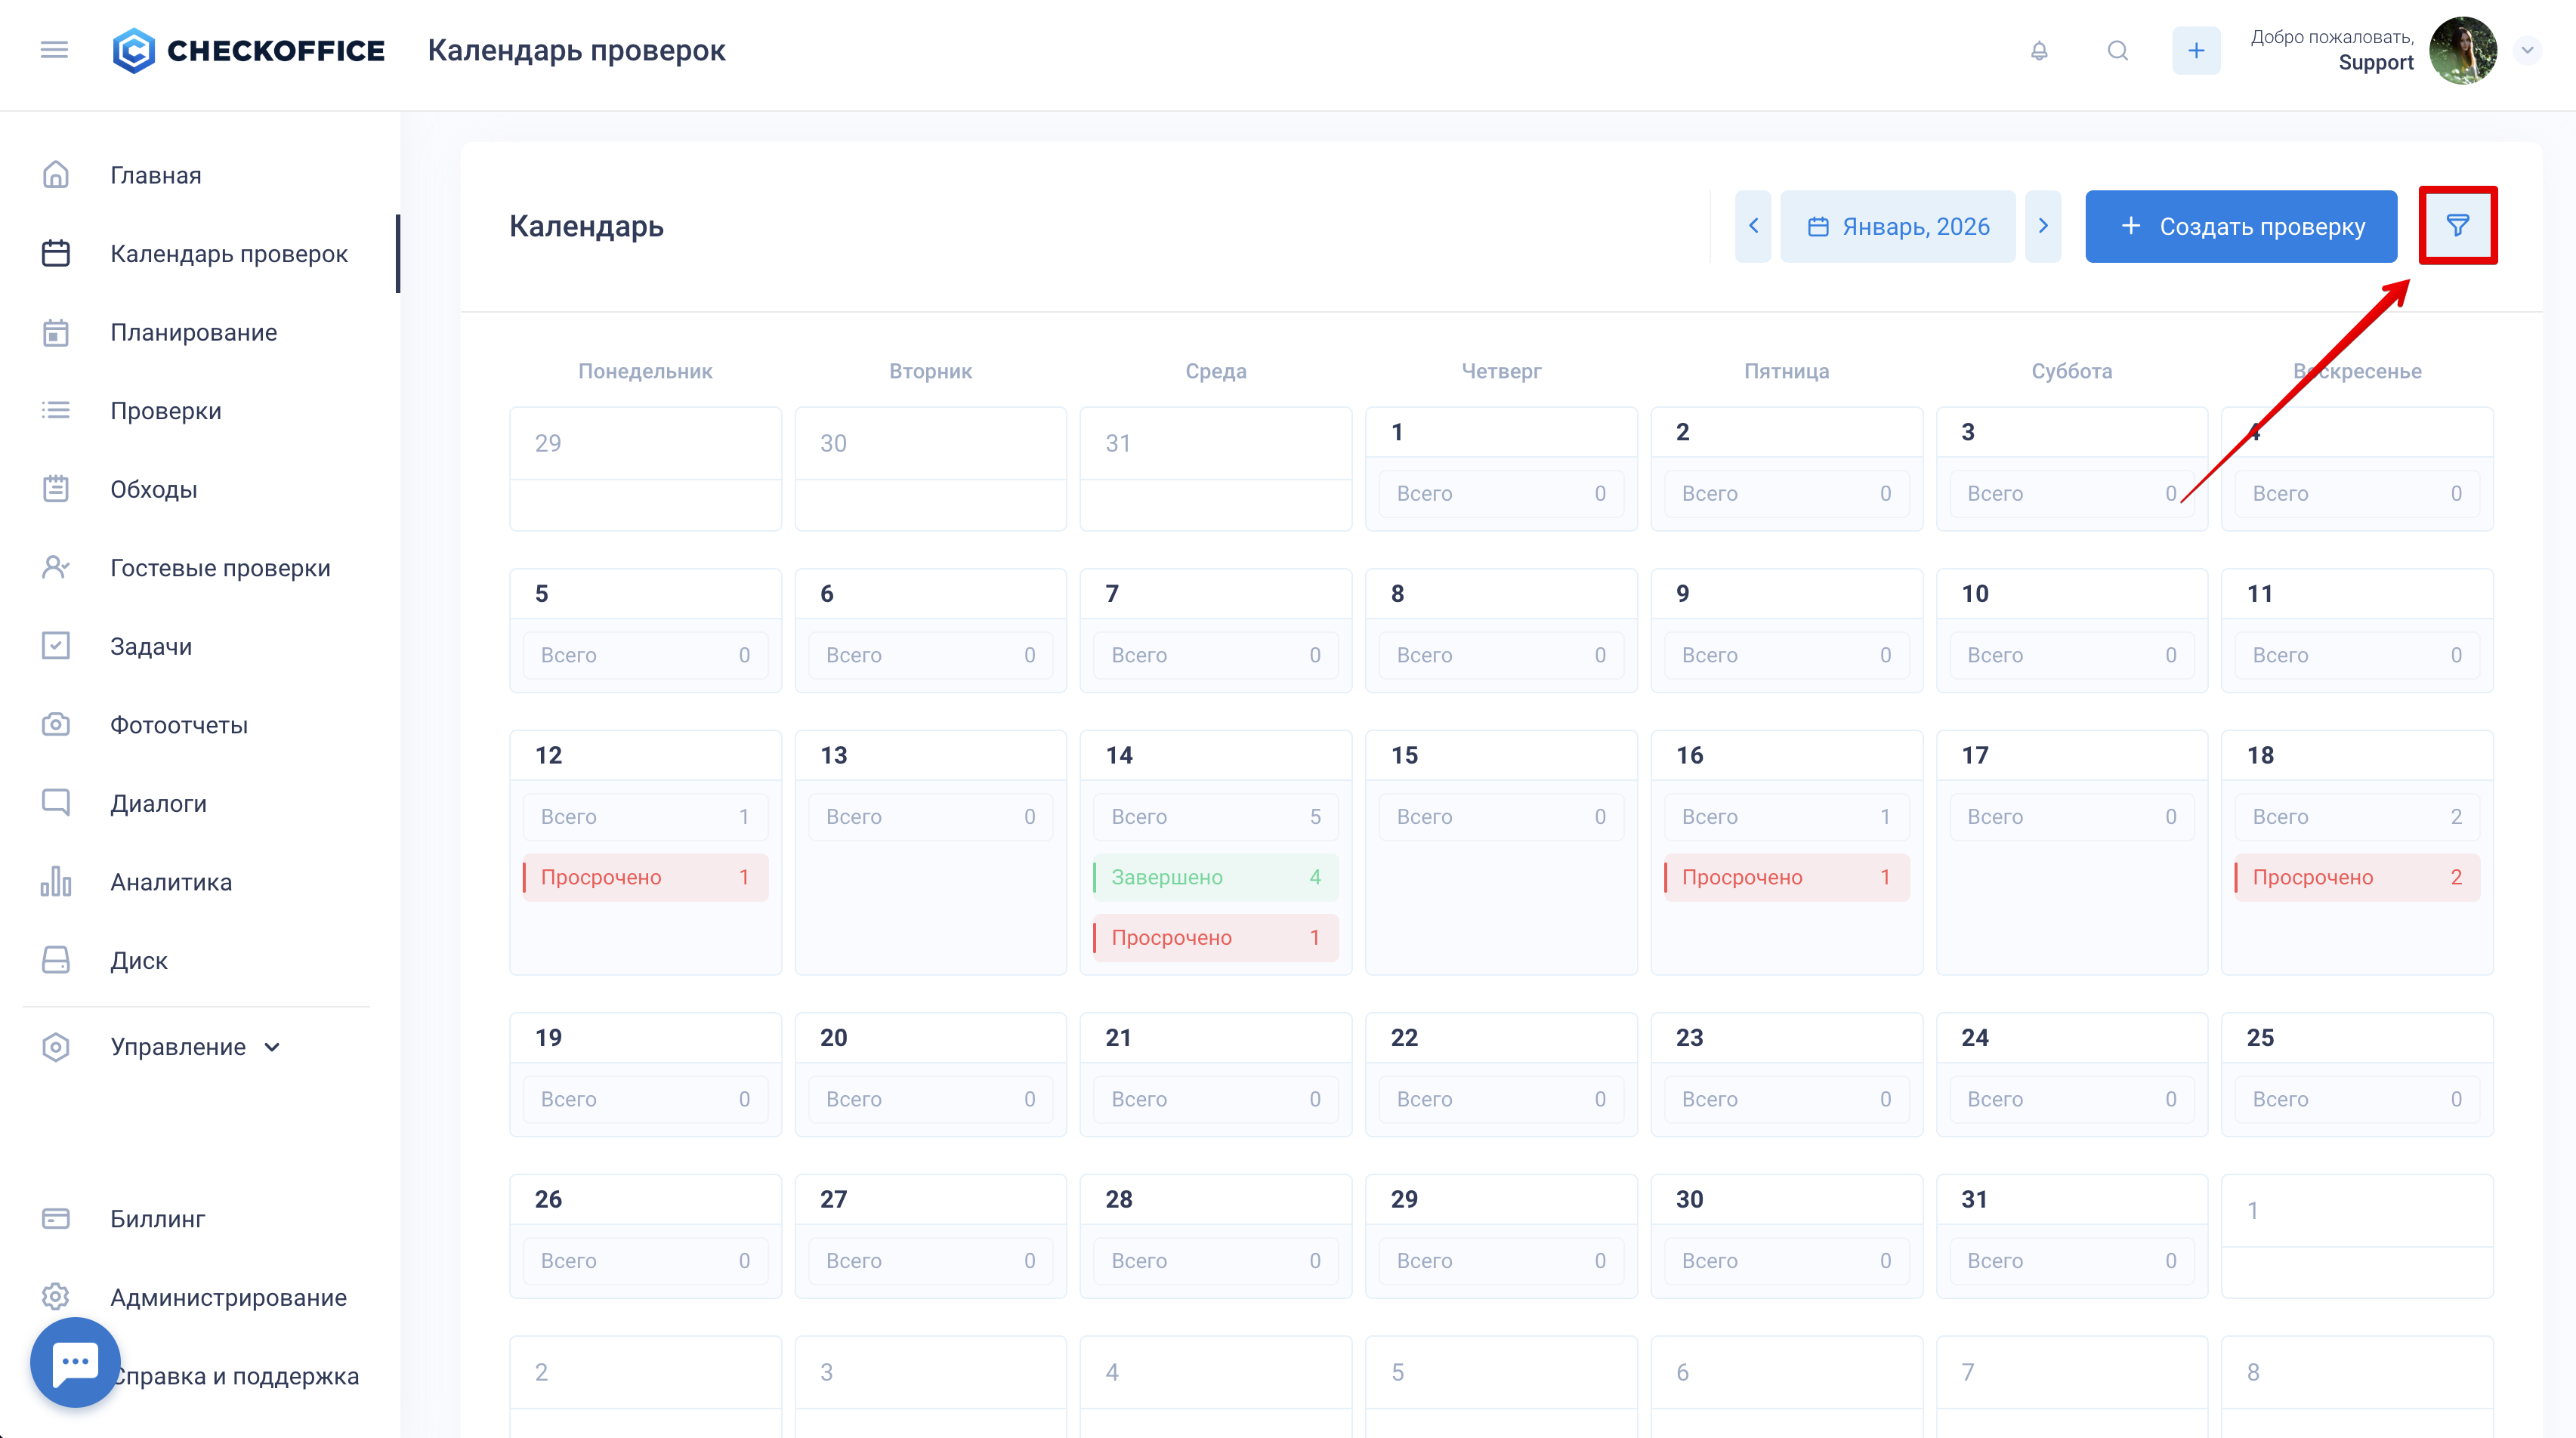Open Фотоотчеты in the sidebar
Image resolution: width=2576 pixels, height=1438 pixels.
pos(179,725)
